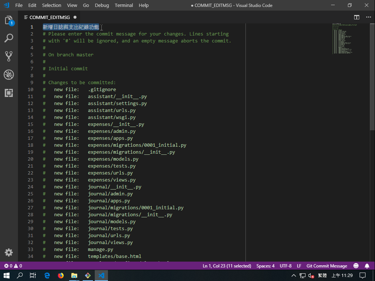375x281 pixels.
Task: Open the Debug view icon
Action: point(9,75)
